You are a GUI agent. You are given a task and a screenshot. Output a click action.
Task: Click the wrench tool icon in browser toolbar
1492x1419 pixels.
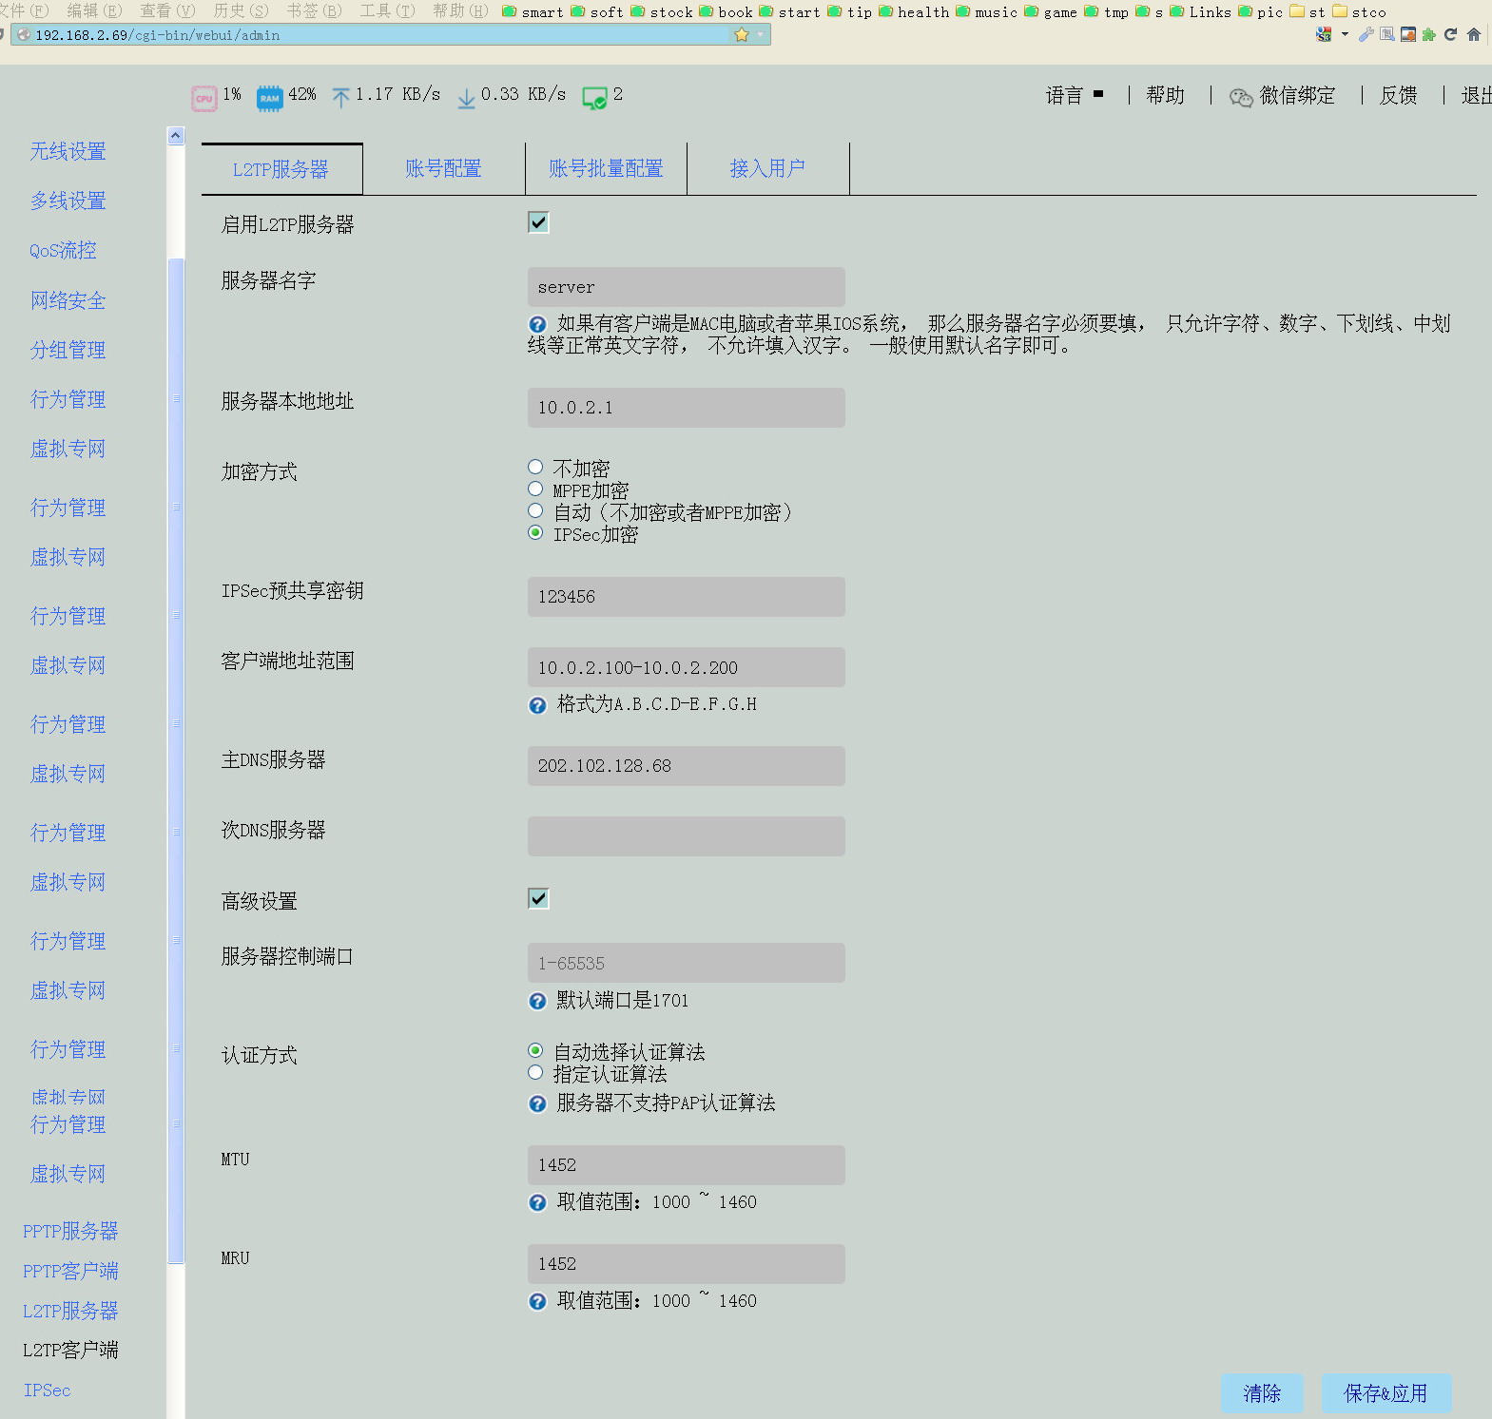1366,34
